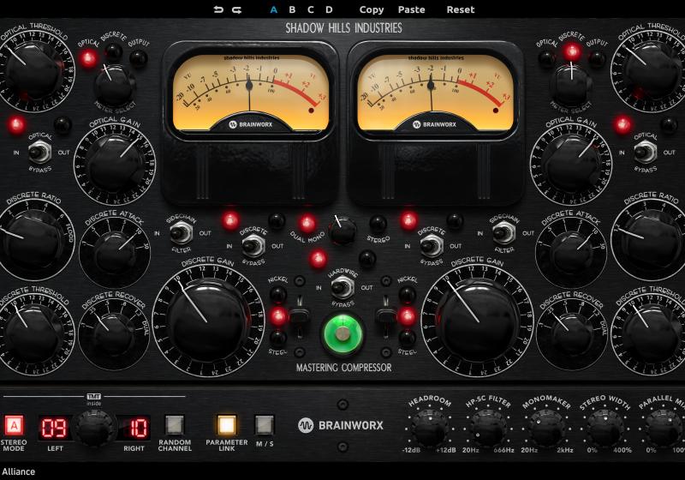Click the redo arrow icon
This screenshot has width=685, height=480.
pyautogui.click(x=236, y=9)
